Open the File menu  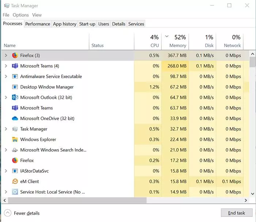6,15
